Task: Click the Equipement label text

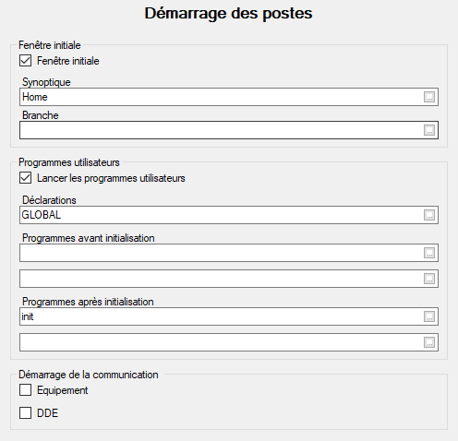Action: tap(63, 390)
